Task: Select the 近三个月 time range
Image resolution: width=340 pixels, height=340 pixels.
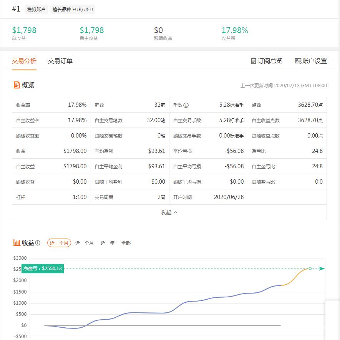Action: 85,243
